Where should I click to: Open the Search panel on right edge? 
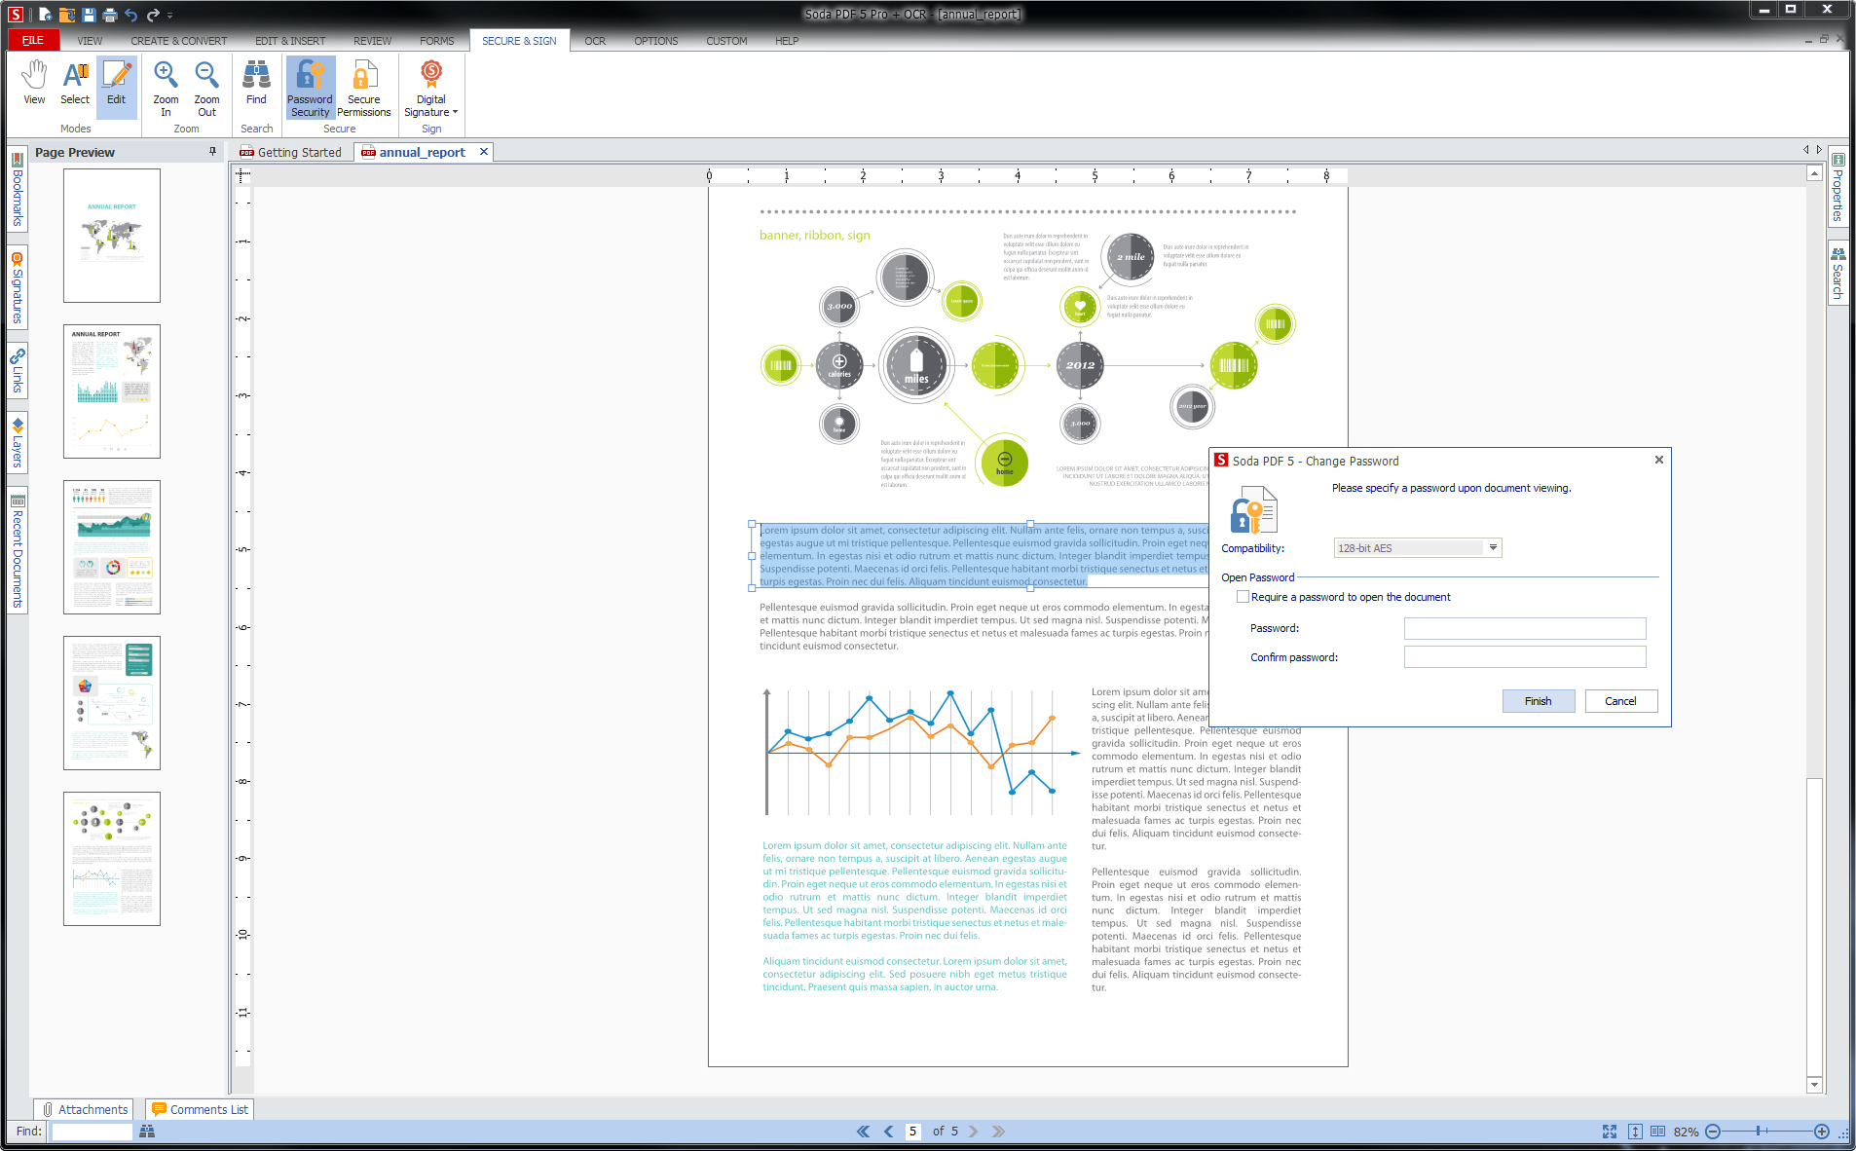tap(1837, 274)
